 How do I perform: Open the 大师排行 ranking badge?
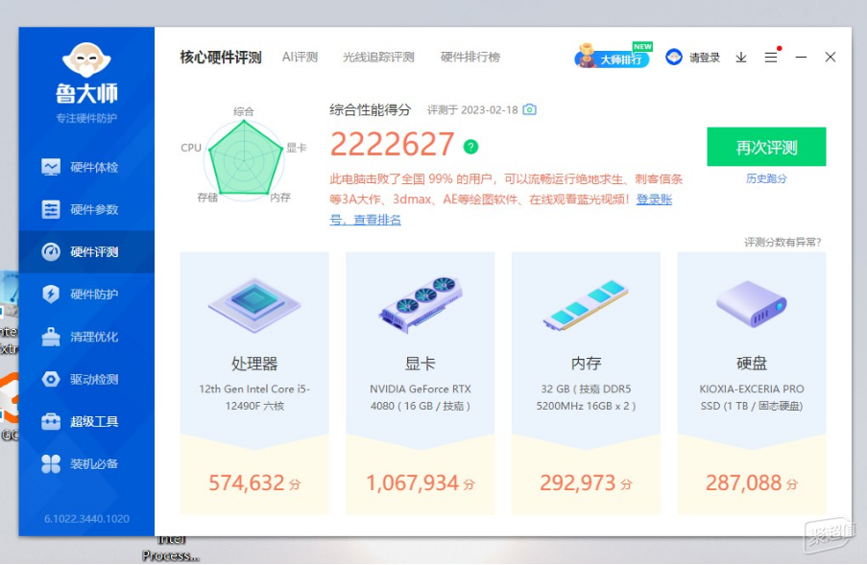coord(614,57)
